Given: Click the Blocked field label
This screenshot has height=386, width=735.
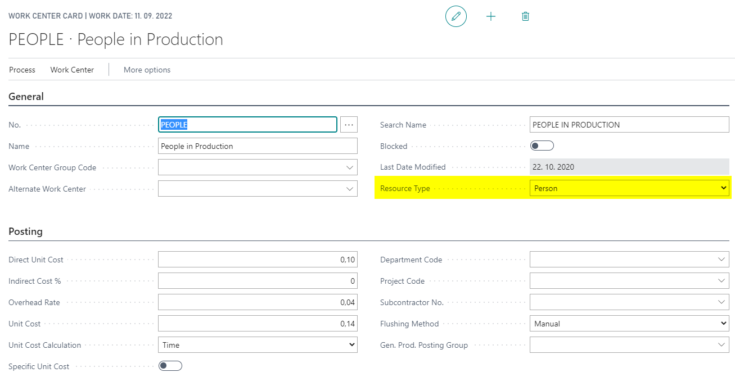Looking at the screenshot, I should pyautogui.click(x=394, y=146).
